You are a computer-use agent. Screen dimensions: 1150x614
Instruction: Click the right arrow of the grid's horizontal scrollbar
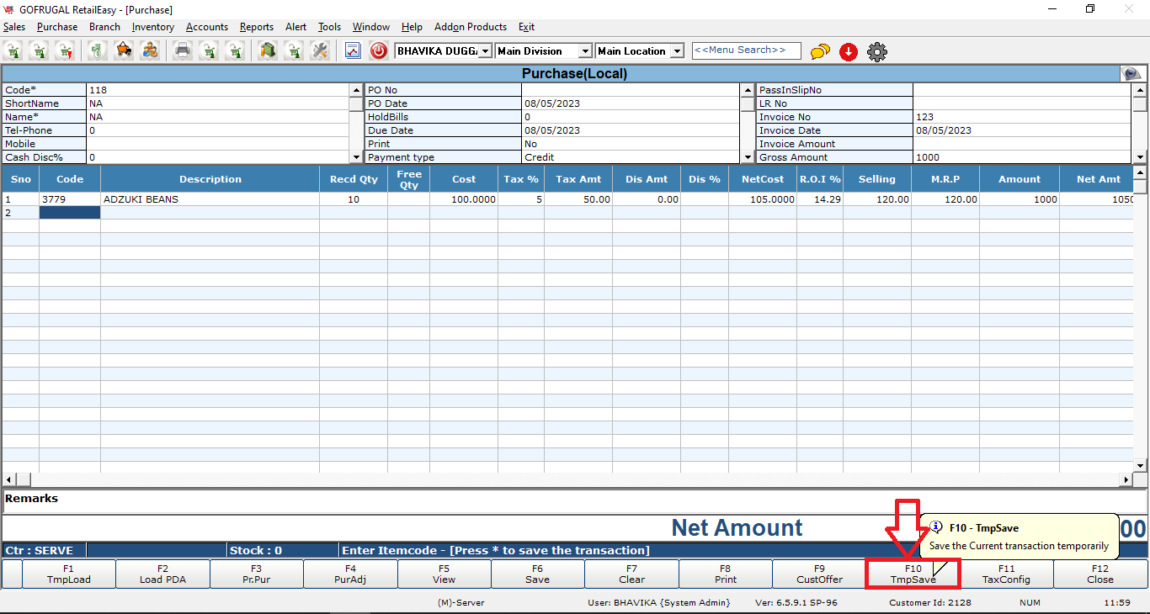click(1126, 479)
